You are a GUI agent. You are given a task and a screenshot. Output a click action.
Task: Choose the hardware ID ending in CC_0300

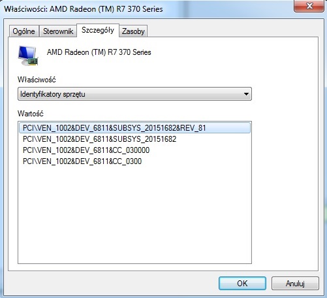click(82, 161)
